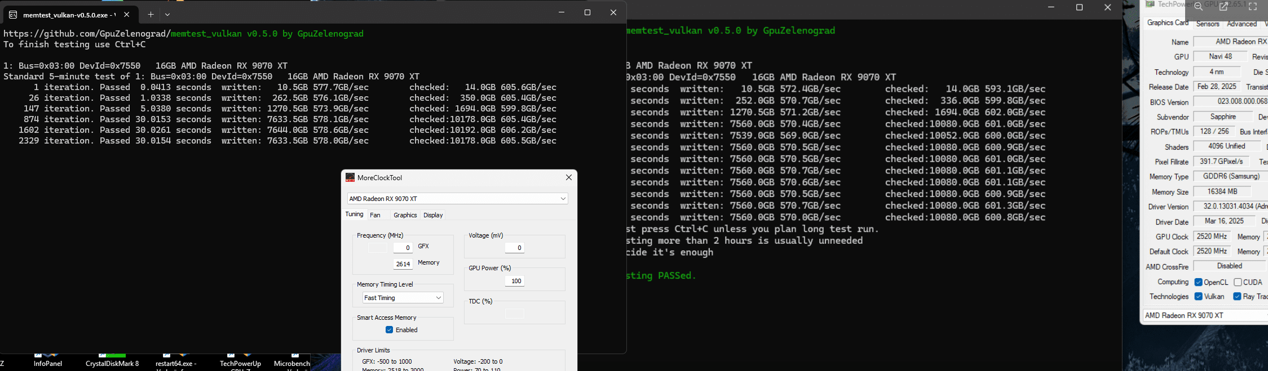
Task: Click the 'testing PASSed.' line in background terminal
Action: point(661,276)
